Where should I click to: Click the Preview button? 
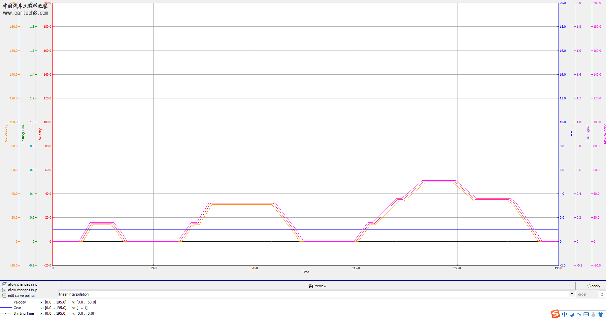tap(317, 286)
